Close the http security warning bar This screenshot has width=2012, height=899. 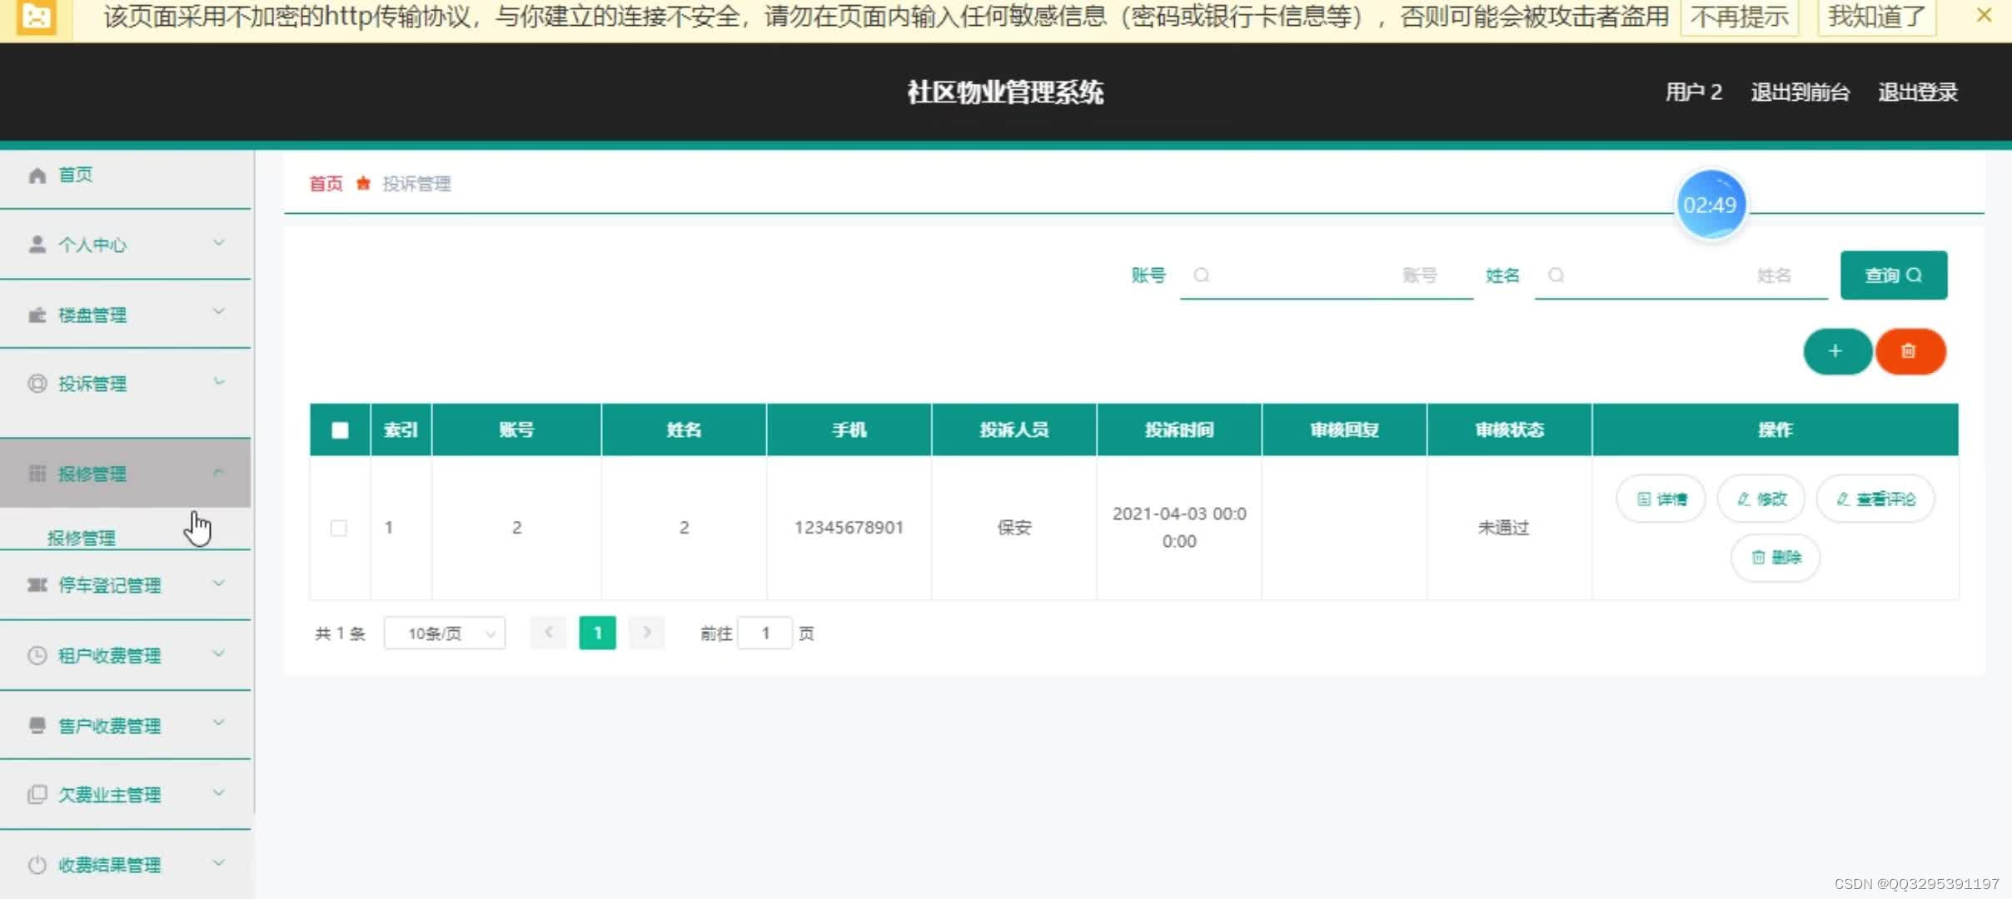(x=1985, y=15)
